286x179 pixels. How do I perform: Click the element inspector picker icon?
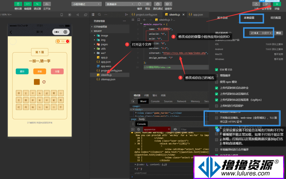click(133, 101)
